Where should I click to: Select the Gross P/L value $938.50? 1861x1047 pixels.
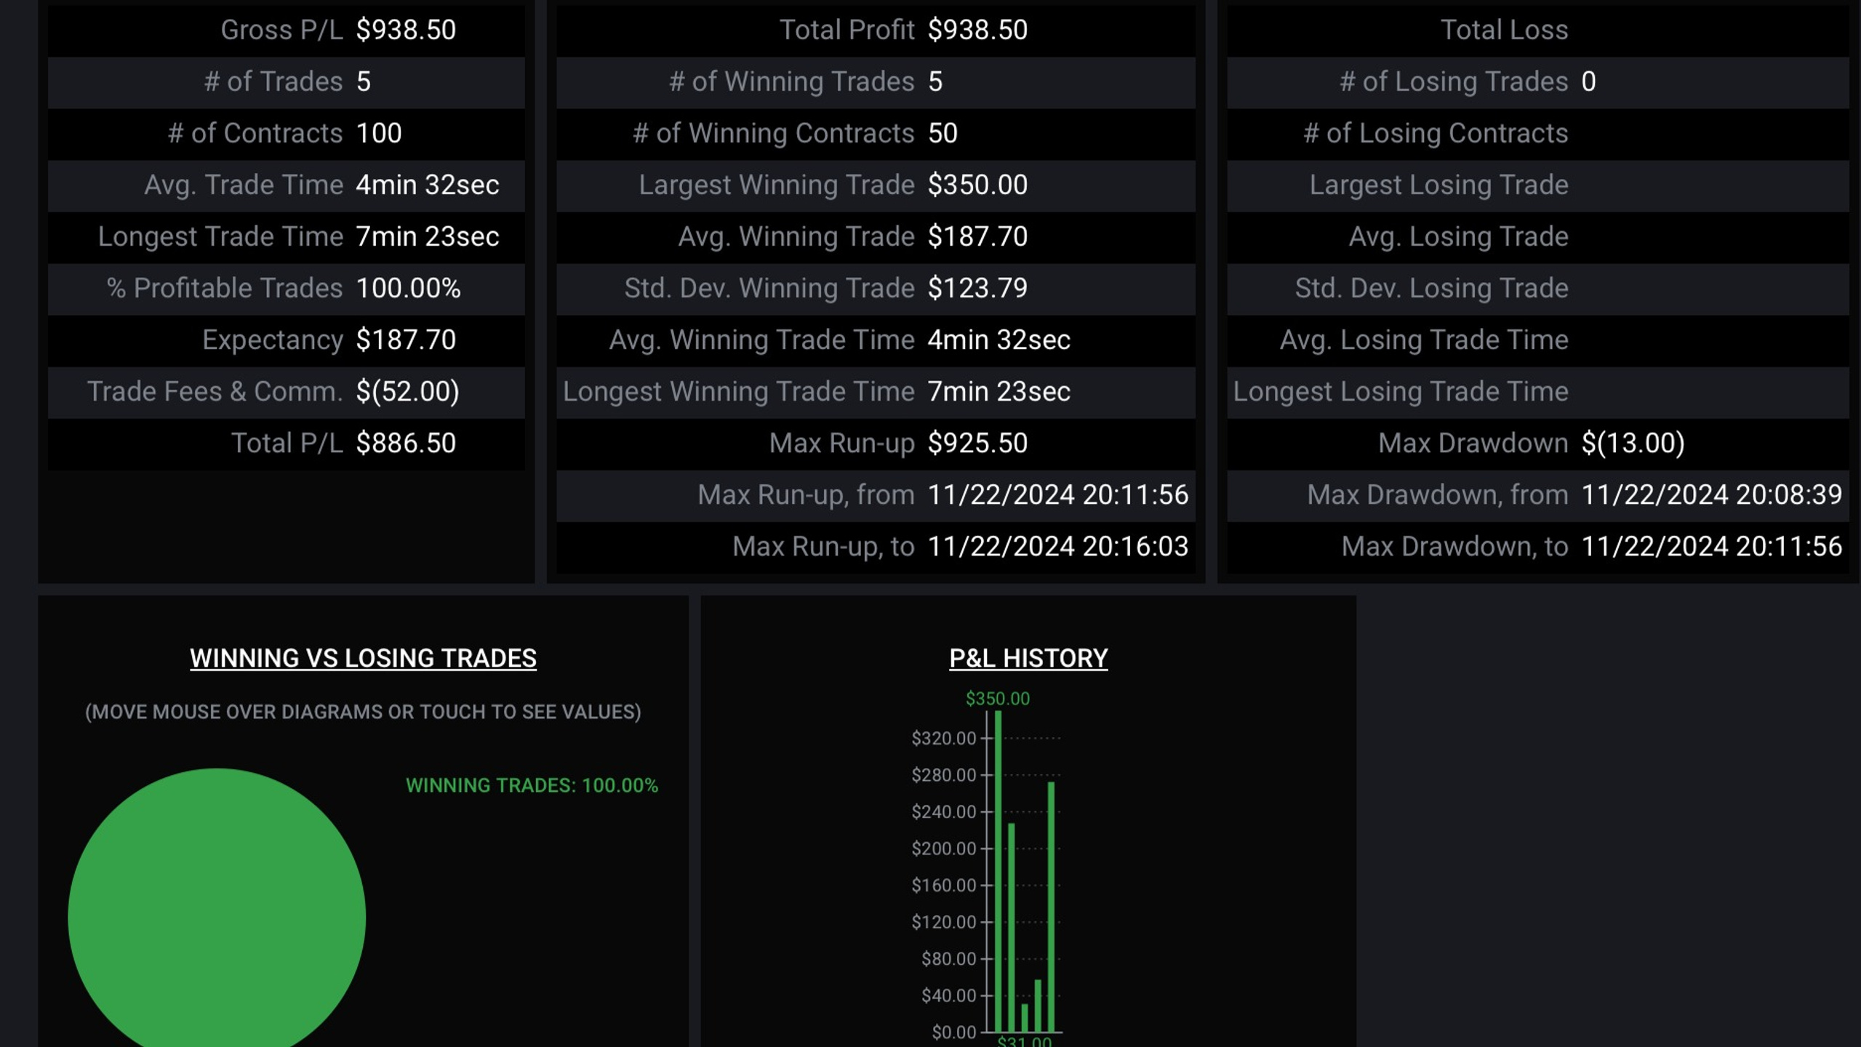[406, 30]
